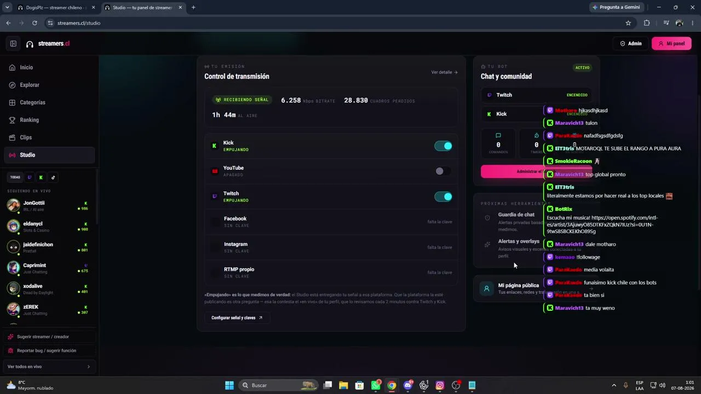The width and height of the screenshot is (701, 394).
Task: Go back with the browser arrow
Action: [8, 23]
